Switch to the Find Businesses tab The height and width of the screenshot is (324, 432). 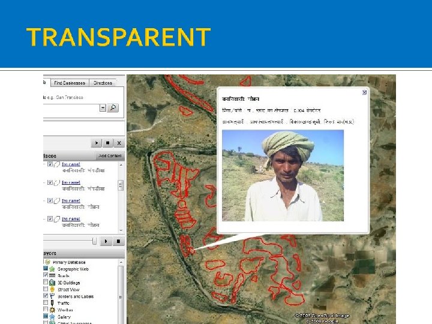coord(70,83)
